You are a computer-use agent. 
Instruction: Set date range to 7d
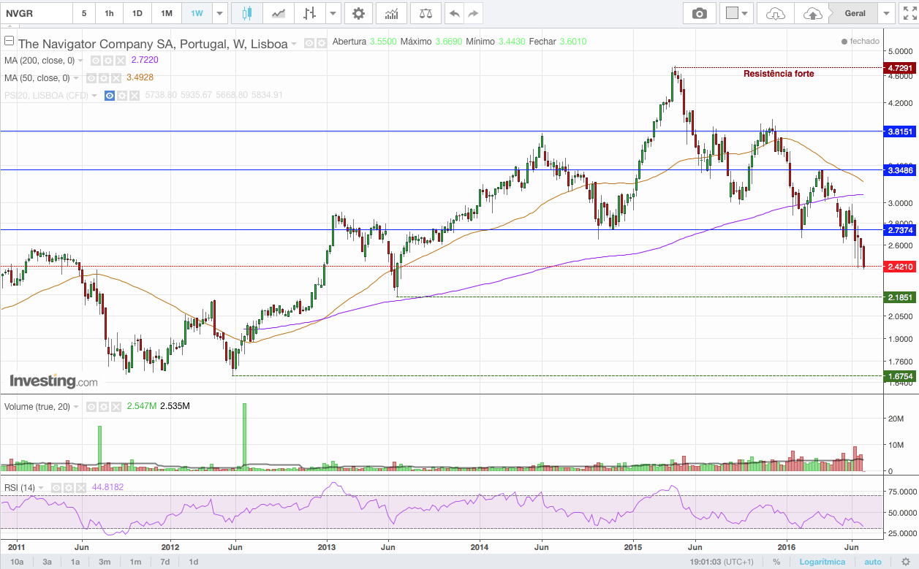165,562
